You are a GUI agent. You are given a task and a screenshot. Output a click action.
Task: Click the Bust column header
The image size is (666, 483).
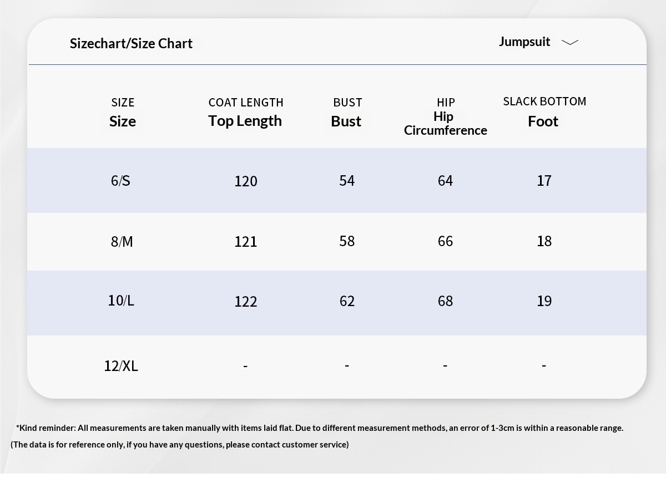pyautogui.click(x=346, y=121)
